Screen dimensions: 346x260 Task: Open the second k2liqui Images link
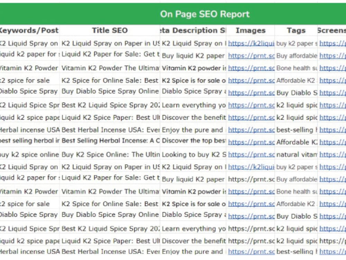pyautogui.click(x=251, y=167)
